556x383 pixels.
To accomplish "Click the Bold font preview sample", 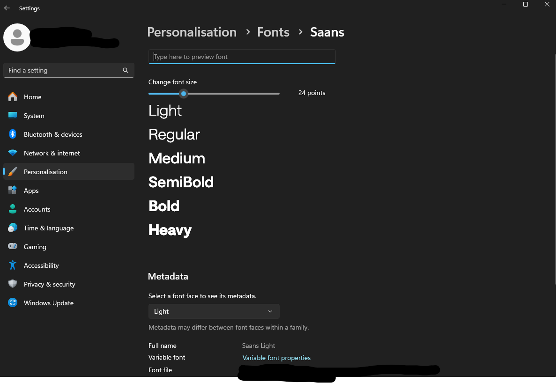I will (164, 206).
